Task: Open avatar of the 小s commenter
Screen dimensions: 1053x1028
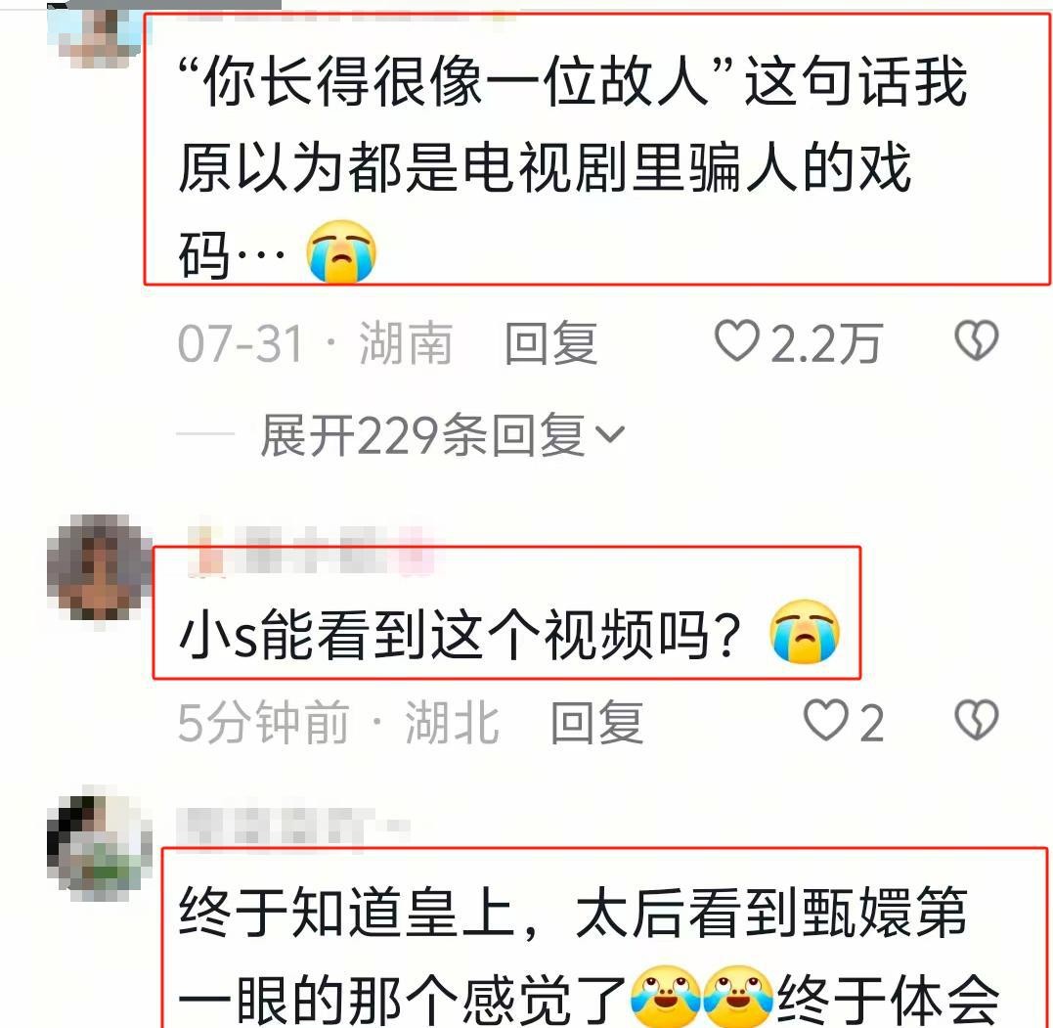Action: click(100, 567)
